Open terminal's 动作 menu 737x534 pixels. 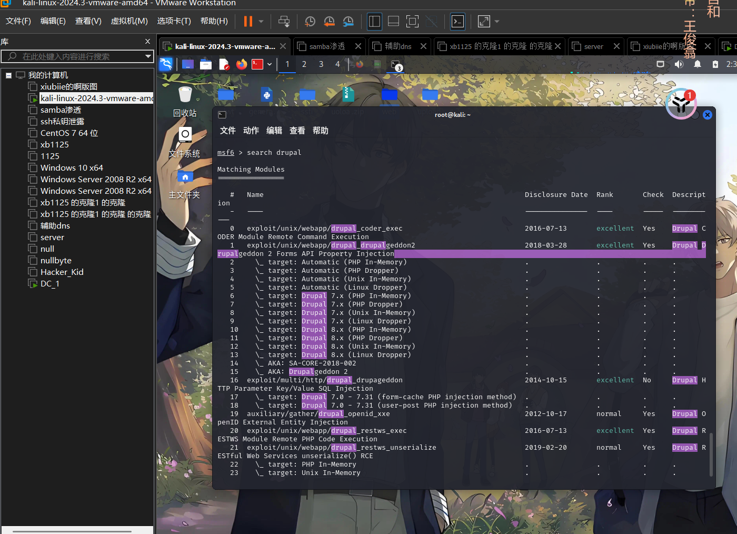click(251, 131)
